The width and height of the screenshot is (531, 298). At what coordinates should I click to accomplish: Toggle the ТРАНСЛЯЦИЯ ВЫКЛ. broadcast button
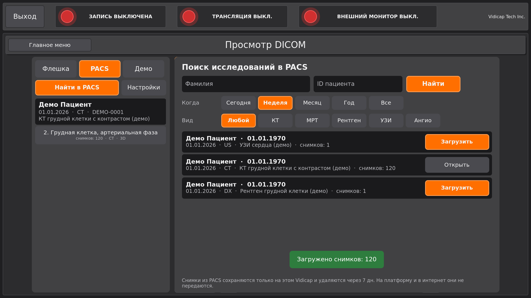tap(232, 17)
